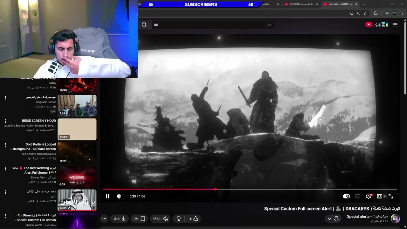Click Phoenix Special Custom Full screen title
The width and height of the screenshot is (407, 229).
click(x=35, y=218)
